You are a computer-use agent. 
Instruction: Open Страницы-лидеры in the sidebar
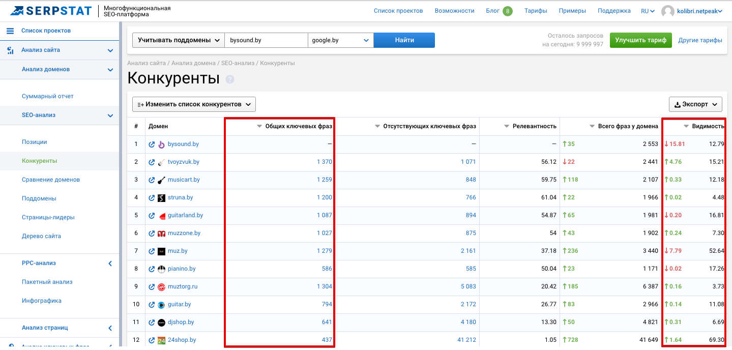(x=48, y=218)
